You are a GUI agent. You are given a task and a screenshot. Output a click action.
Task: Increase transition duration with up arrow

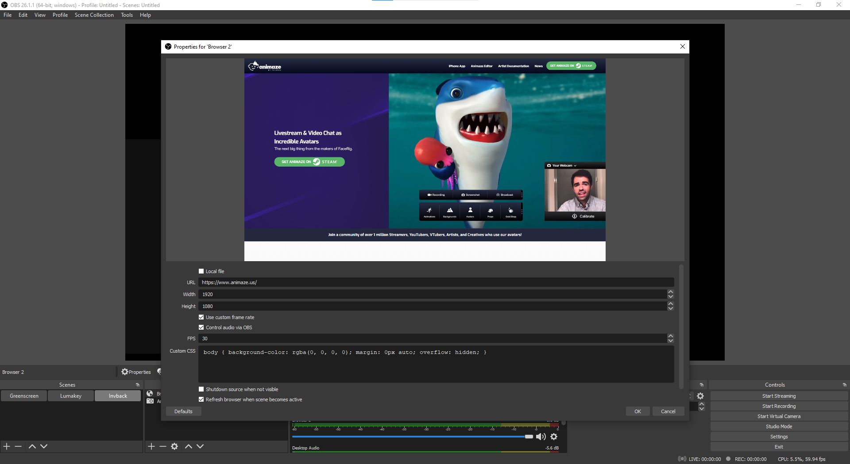click(702, 404)
